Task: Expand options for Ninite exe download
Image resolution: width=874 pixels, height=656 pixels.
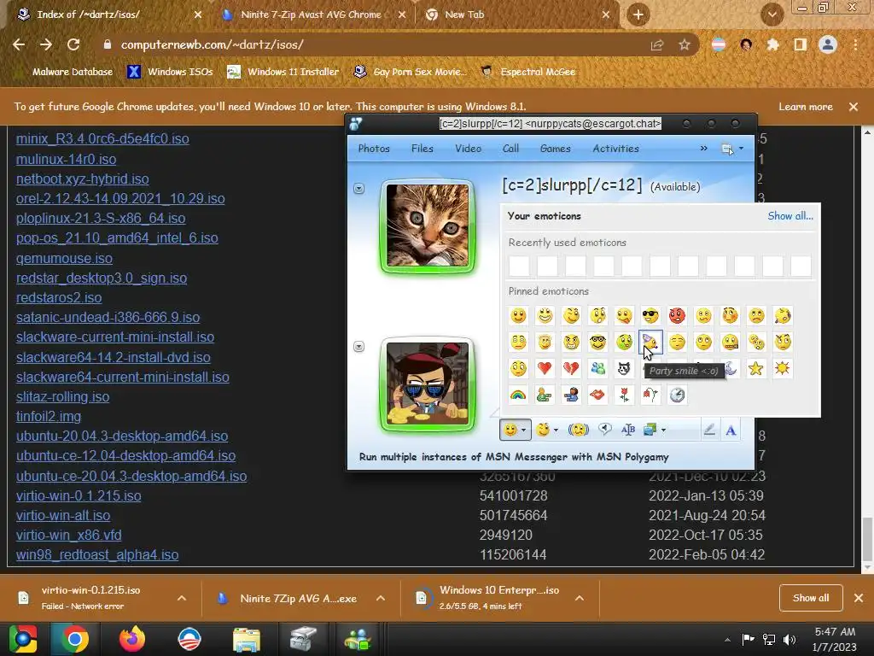Action: click(380, 598)
